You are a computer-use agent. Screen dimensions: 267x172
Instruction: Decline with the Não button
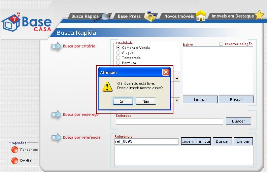(x=146, y=101)
